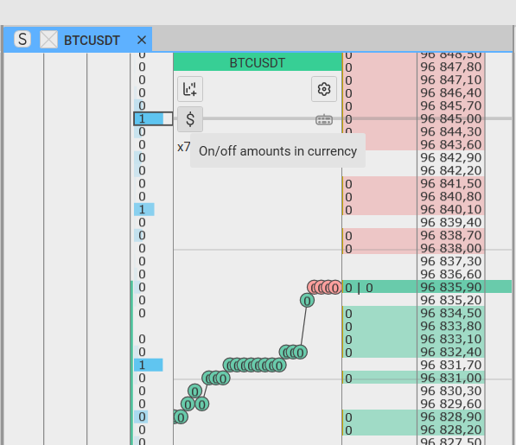Click the trade bubble at 96 835,20
The image size is (516, 445).
(307, 301)
